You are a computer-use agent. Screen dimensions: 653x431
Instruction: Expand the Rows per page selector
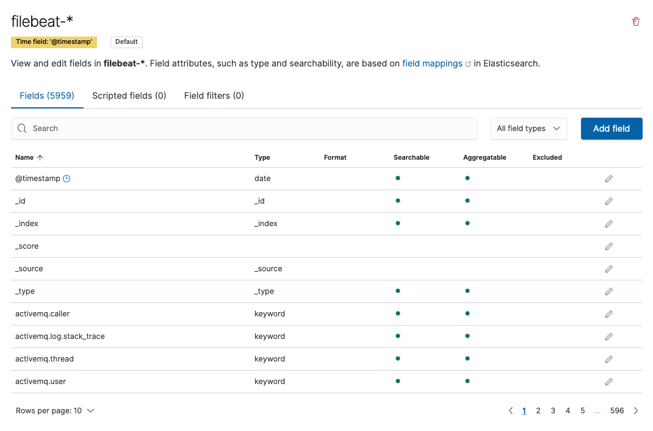click(x=55, y=410)
